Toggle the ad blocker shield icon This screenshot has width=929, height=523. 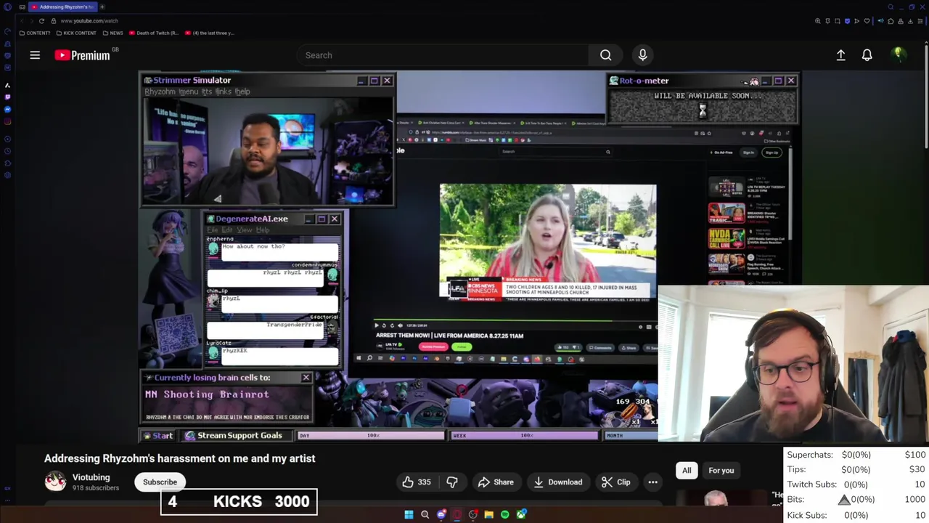tap(847, 21)
